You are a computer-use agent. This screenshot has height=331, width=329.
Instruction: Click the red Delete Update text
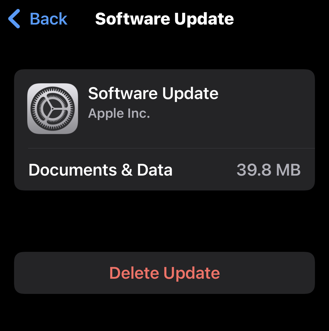[164, 273]
